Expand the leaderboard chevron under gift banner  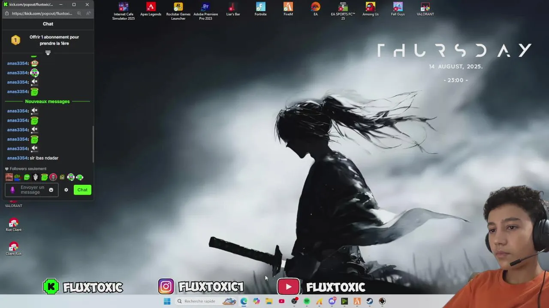pyautogui.click(x=48, y=53)
